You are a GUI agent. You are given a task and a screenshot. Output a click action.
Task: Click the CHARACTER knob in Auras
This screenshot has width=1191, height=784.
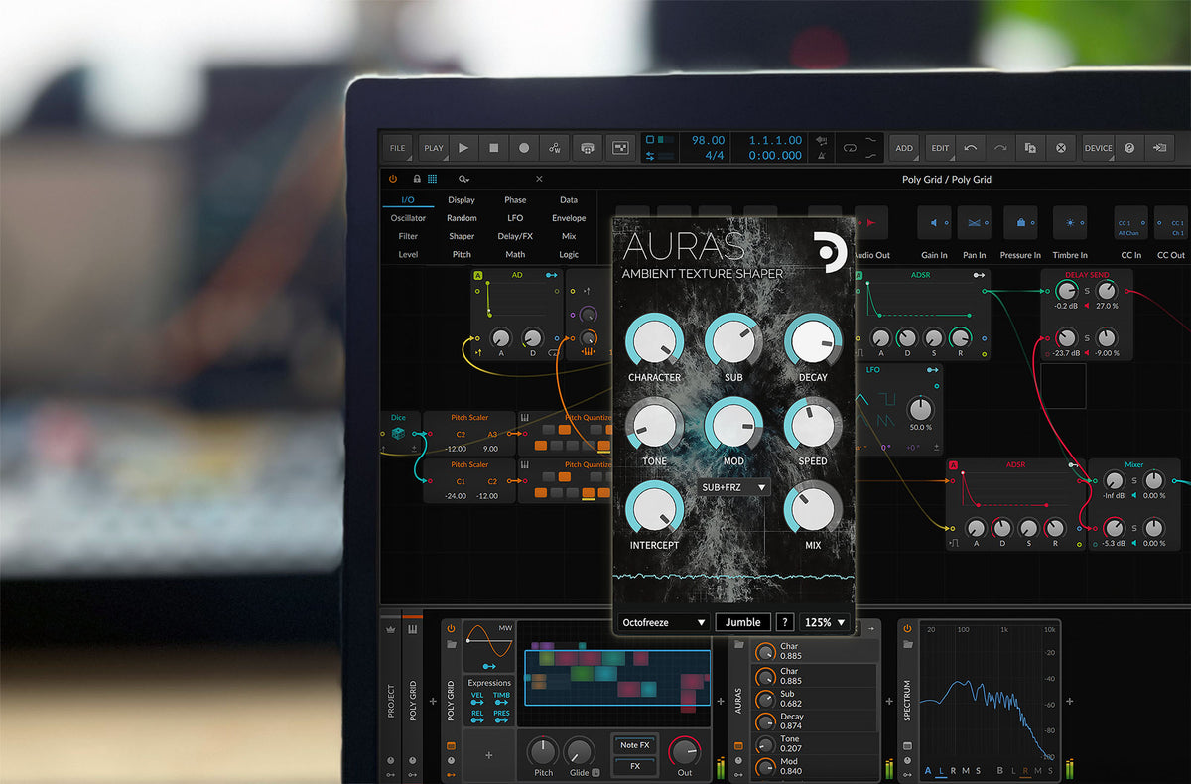pyautogui.click(x=653, y=342)
